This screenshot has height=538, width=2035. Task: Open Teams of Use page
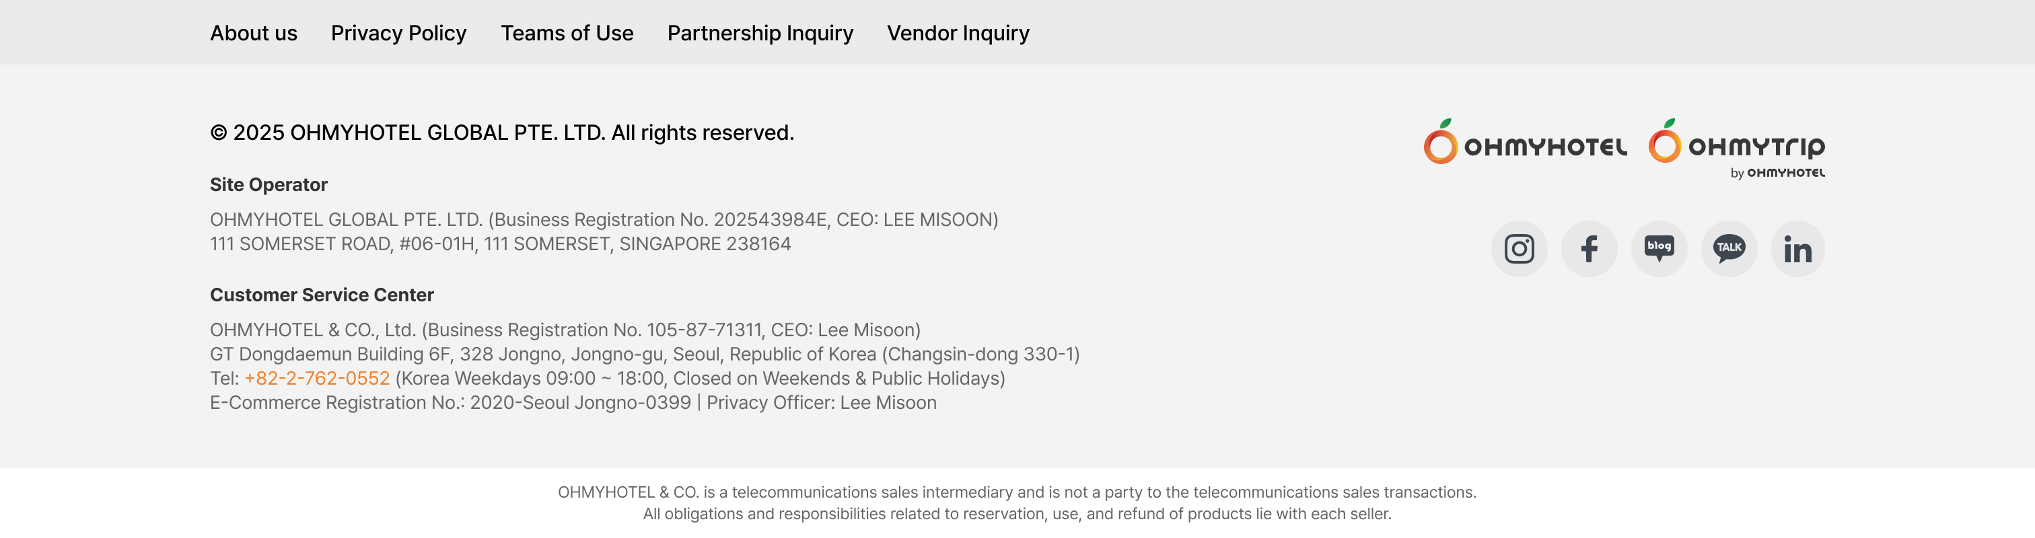pos(567,33)
